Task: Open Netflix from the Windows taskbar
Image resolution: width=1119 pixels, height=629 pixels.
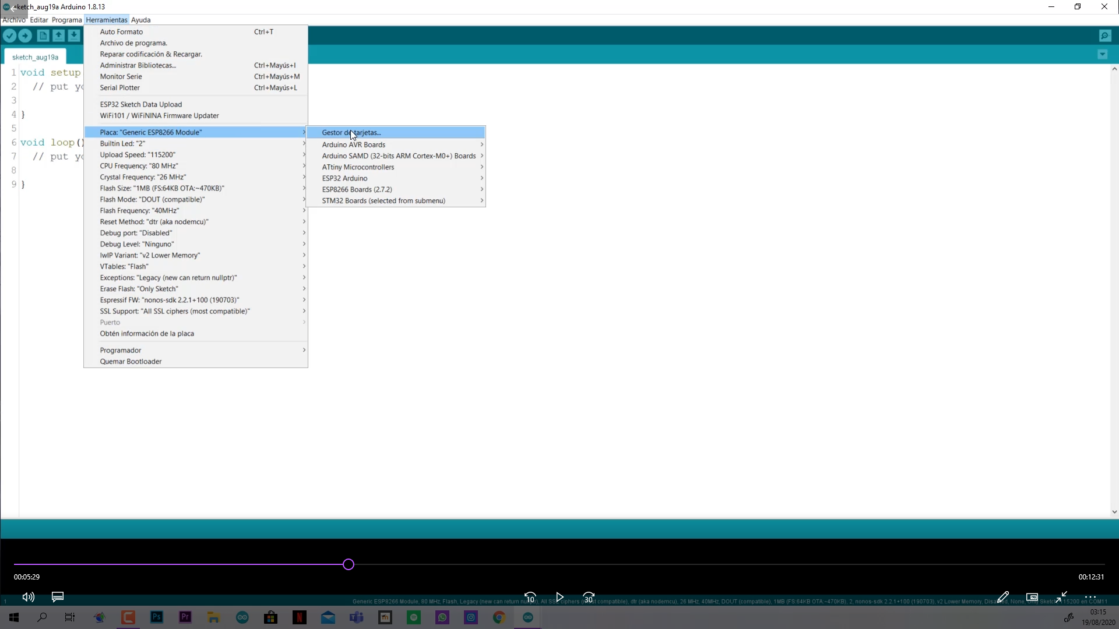Action: tap(300, 617)
